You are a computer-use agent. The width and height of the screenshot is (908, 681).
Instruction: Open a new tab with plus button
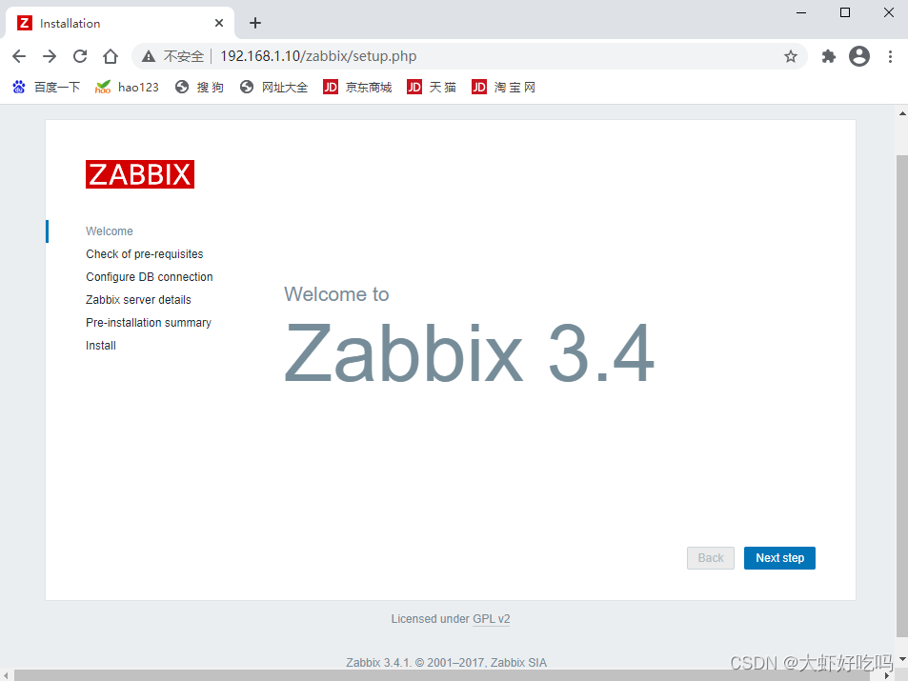pos(254,23)
